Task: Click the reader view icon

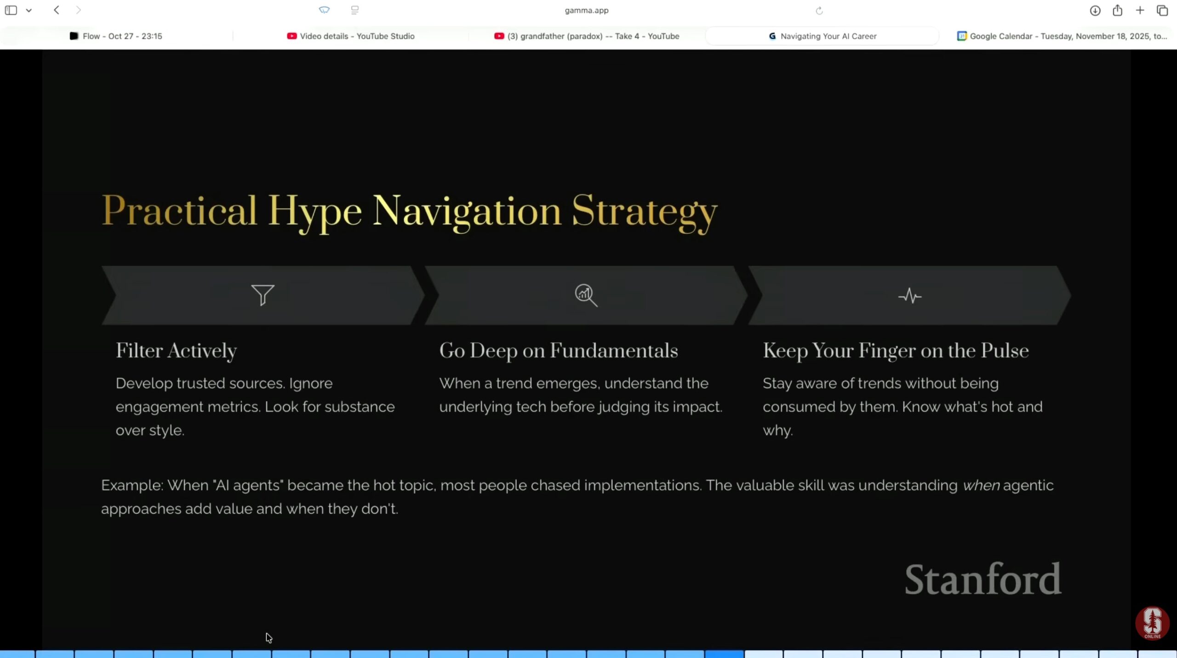Action: pyautogui.click(x=354, y=10)
